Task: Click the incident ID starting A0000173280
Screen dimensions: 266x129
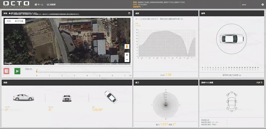Action: tap(161, 2)
